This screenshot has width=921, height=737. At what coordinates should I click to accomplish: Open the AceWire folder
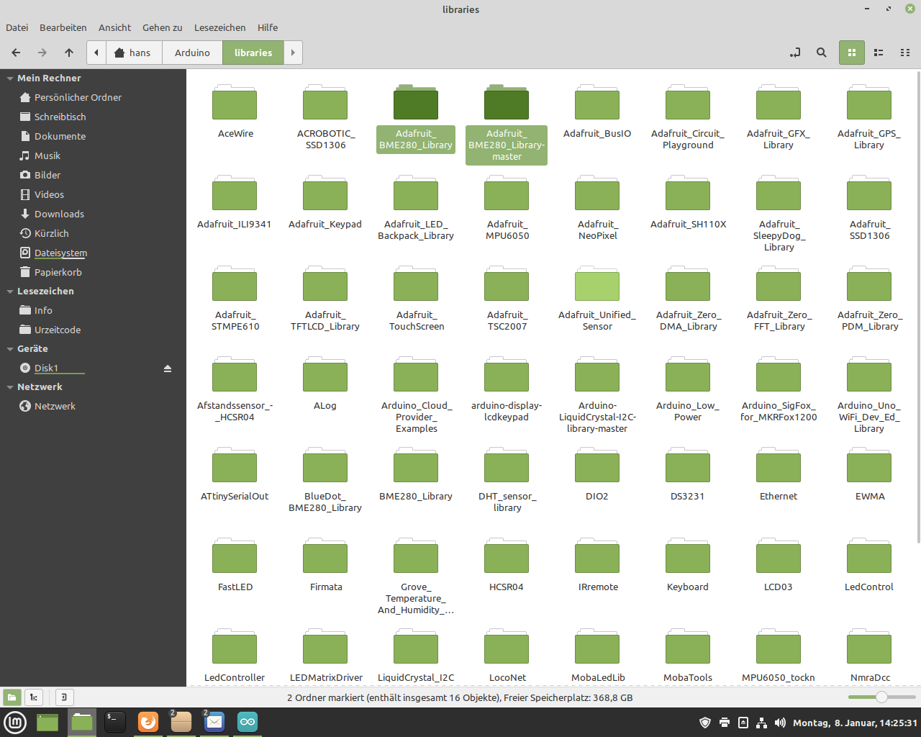tap(235, 112)
